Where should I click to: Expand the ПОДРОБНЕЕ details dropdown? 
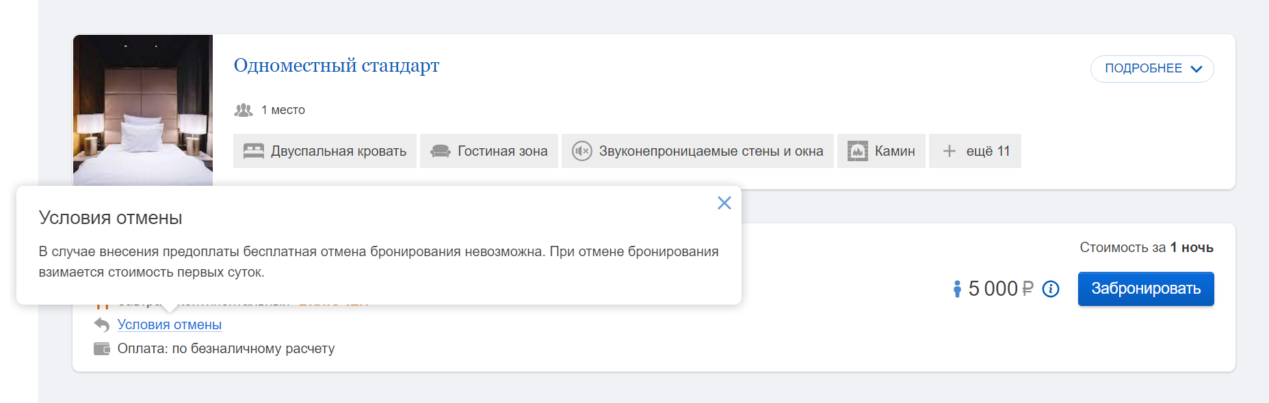(1151, 68)
